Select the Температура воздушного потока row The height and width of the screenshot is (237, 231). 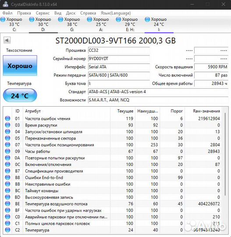(x=113, y=204)
